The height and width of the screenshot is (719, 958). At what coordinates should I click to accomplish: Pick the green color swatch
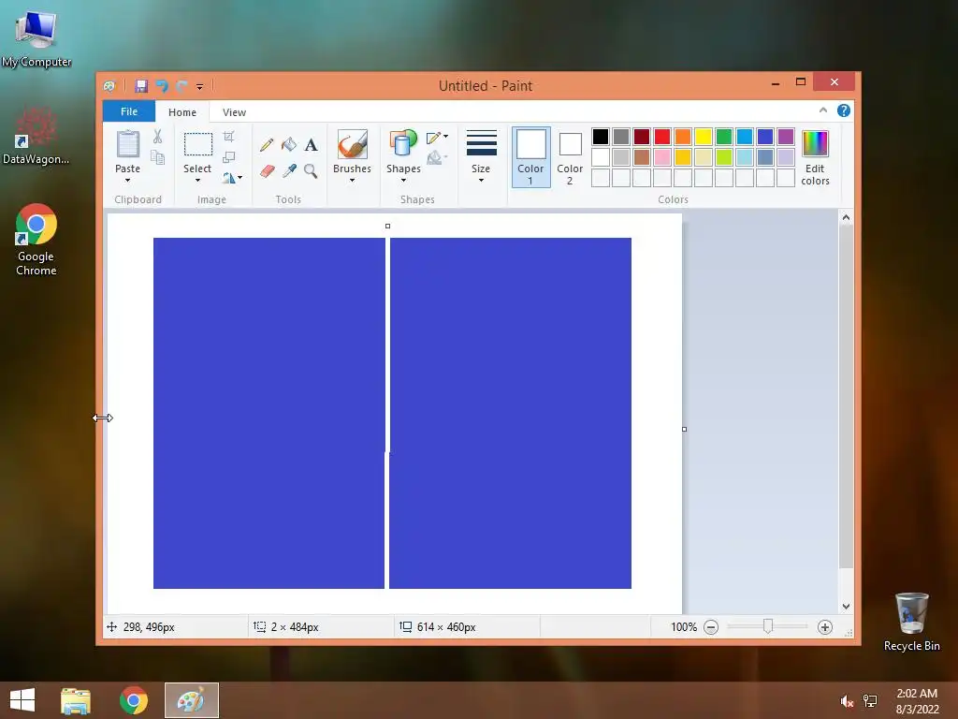point(724,137)
